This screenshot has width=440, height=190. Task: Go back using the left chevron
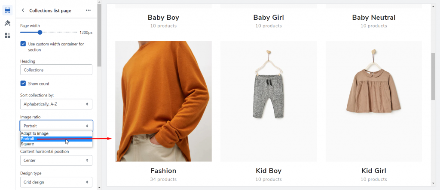coord(23,10)
